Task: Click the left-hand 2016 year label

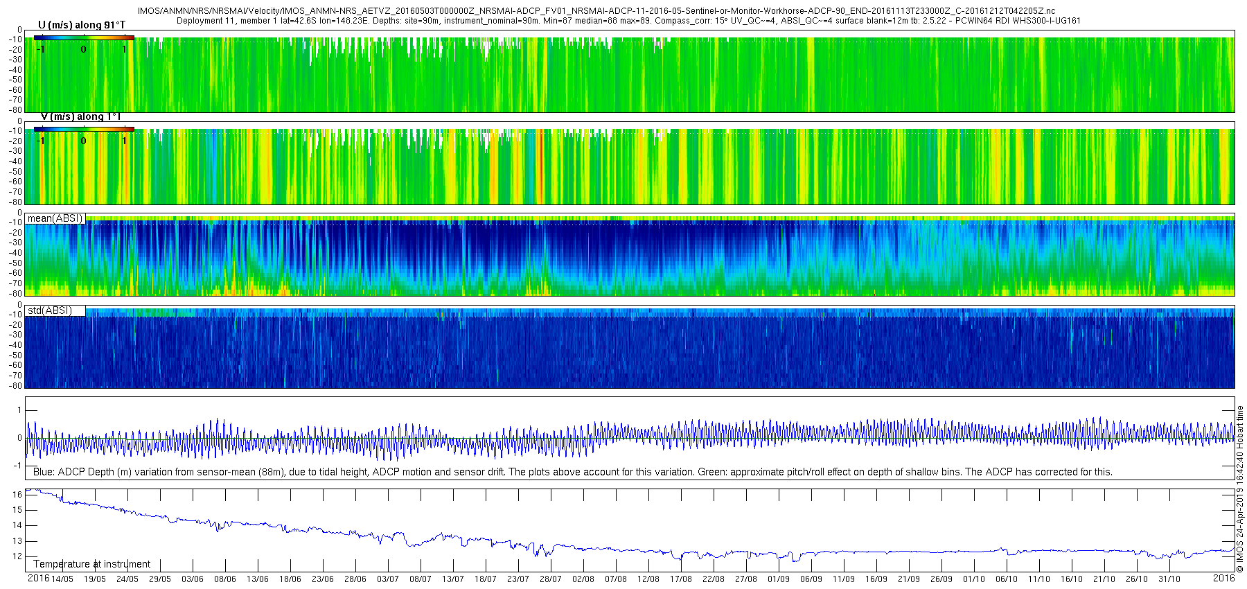Action: (38, 578)
